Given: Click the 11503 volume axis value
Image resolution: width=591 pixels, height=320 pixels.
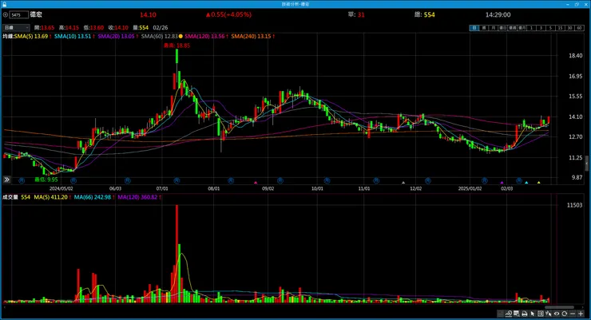Looking at the screenshot, I should click(x=574, y=205).
